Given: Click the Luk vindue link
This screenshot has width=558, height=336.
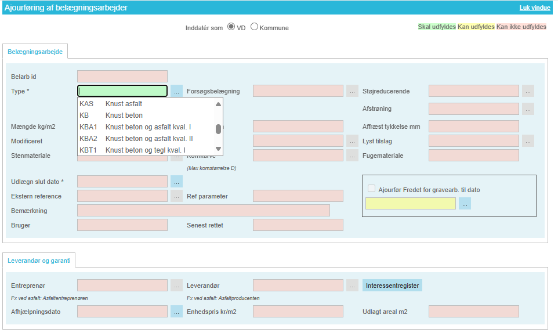Looking at the screenshot, I should click(535, 8).
